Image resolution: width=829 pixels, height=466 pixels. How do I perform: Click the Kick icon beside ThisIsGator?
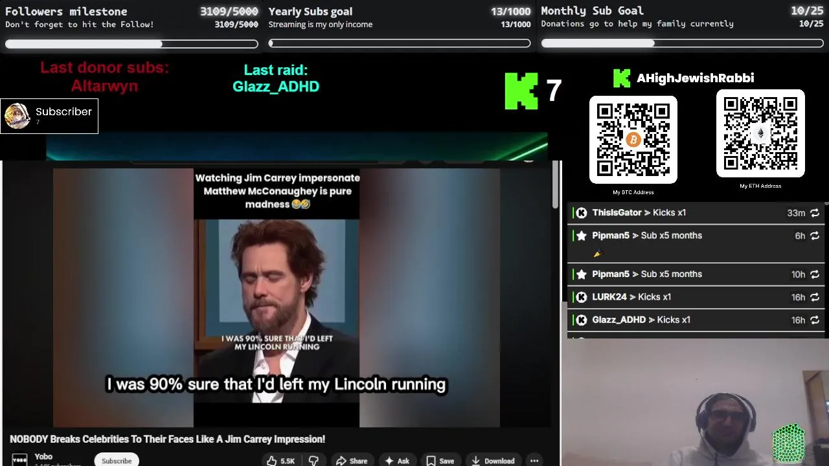(582, 213)
